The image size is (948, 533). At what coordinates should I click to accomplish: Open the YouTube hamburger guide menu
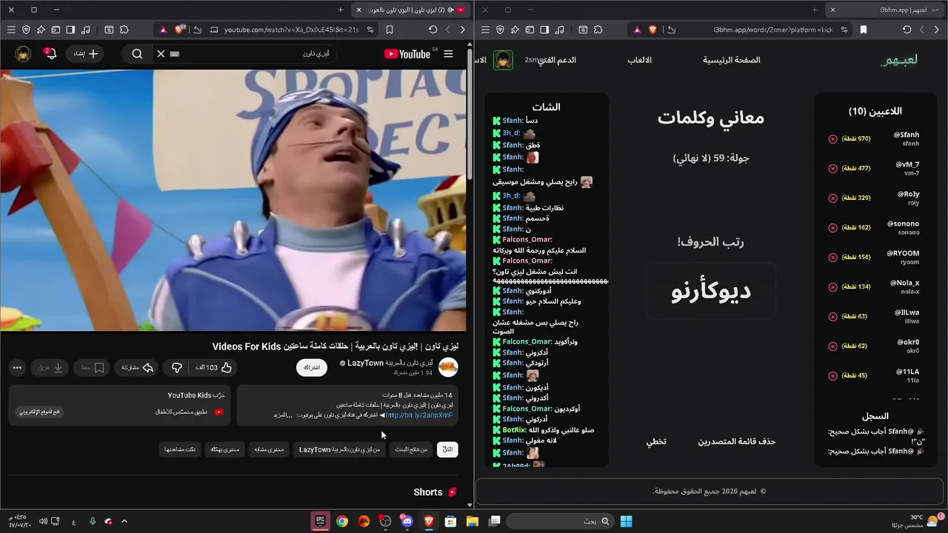[448, 54]
